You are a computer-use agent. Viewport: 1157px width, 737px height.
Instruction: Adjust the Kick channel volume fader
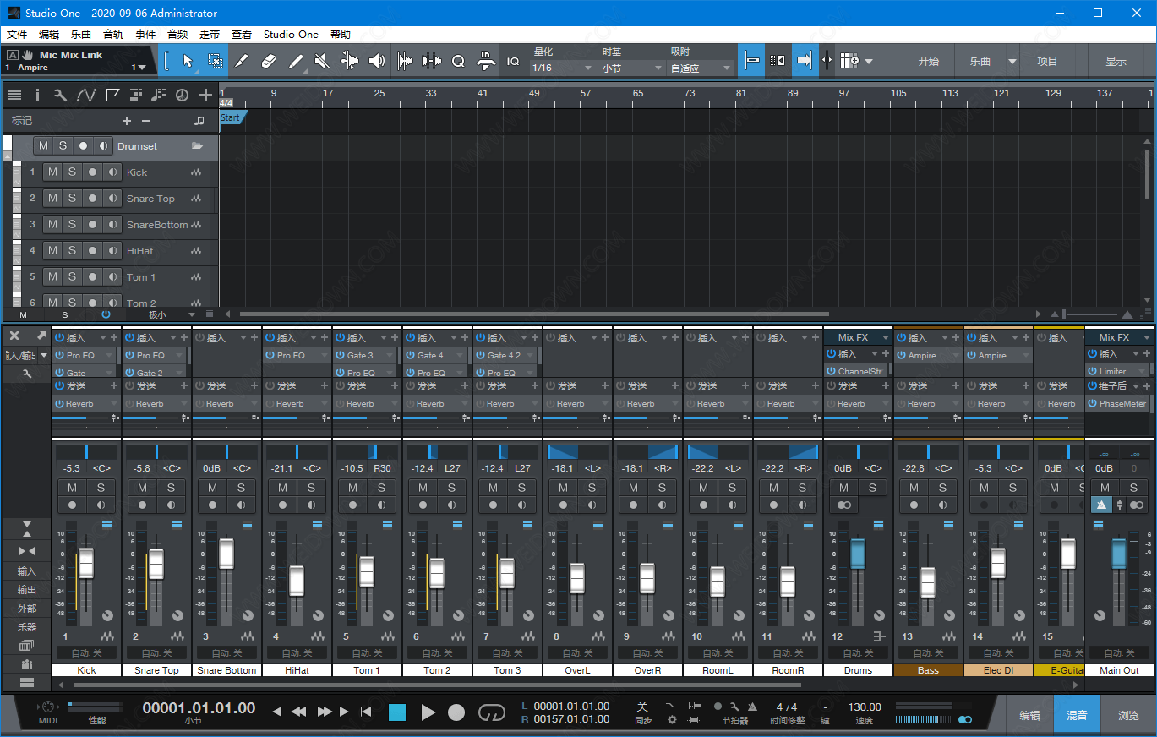tap(86, 562)
